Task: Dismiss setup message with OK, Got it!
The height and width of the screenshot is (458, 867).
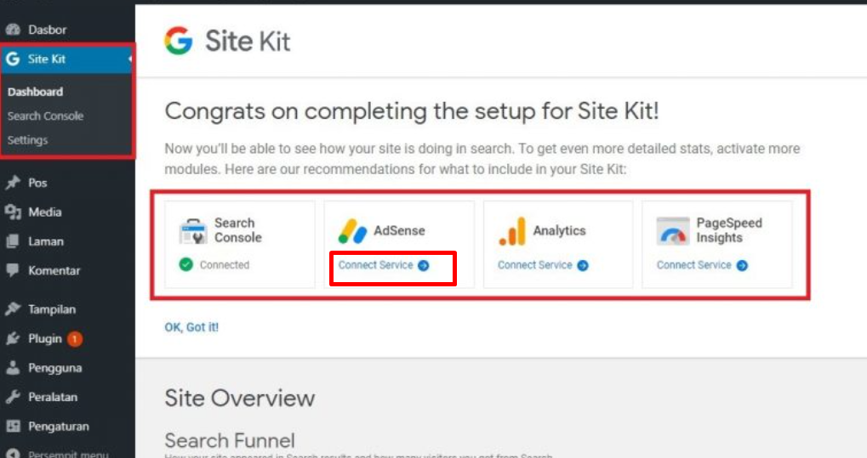Action: coord(191,327)
